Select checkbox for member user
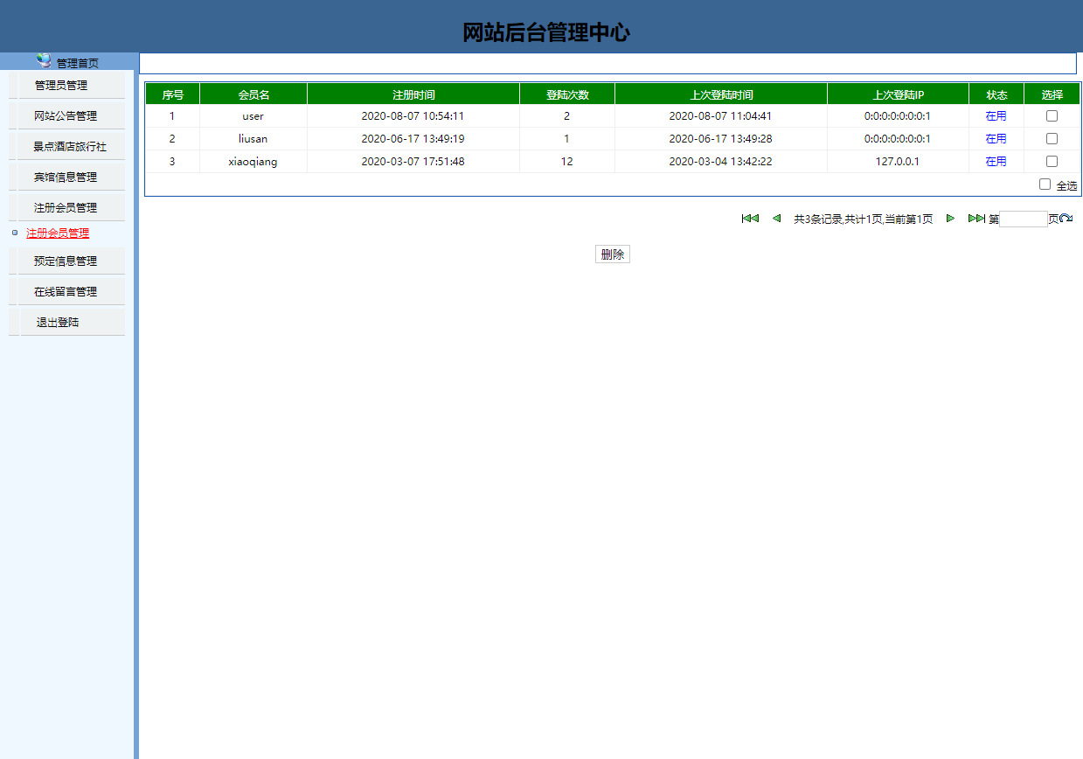 tap(1052, 115)
